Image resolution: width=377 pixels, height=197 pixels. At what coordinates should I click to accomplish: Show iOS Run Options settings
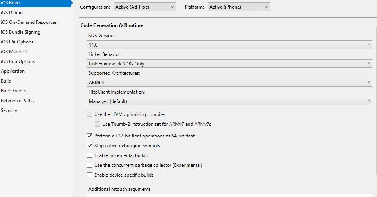[x=18, y=61]
